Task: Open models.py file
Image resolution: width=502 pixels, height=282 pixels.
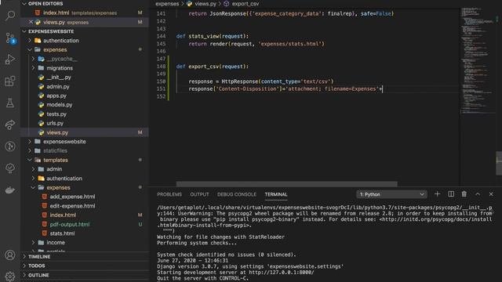Action: tap(60, 105)
